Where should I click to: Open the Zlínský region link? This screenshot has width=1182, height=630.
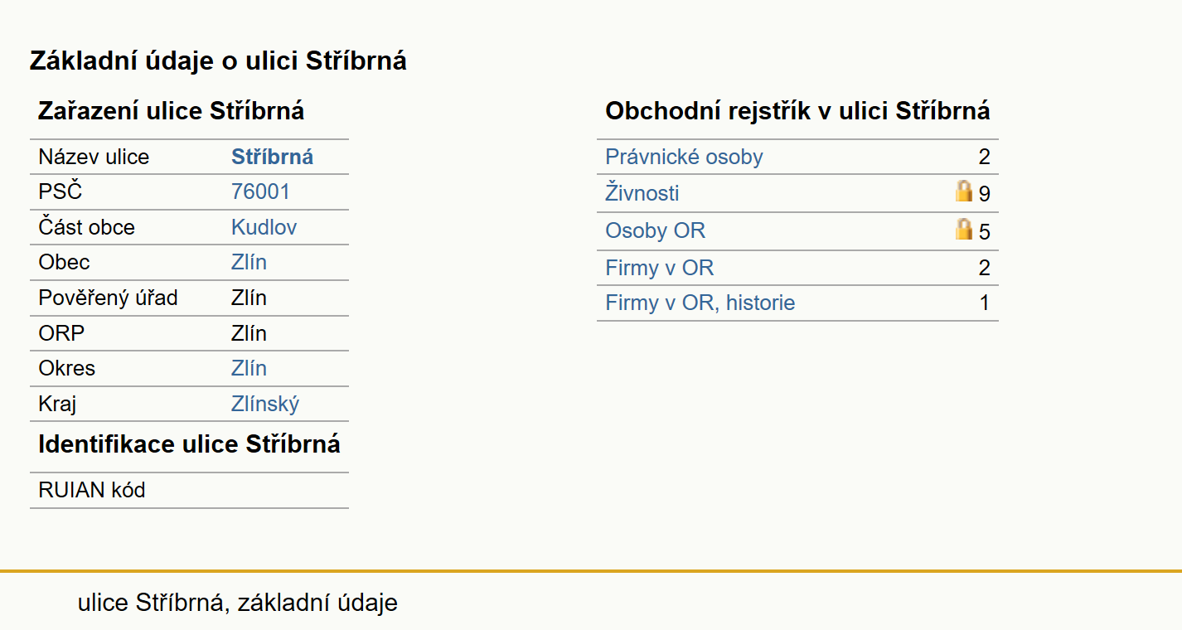tap(265, 405)
